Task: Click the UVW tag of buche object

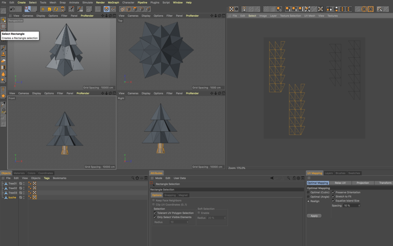Action: [x=35, y=197]
